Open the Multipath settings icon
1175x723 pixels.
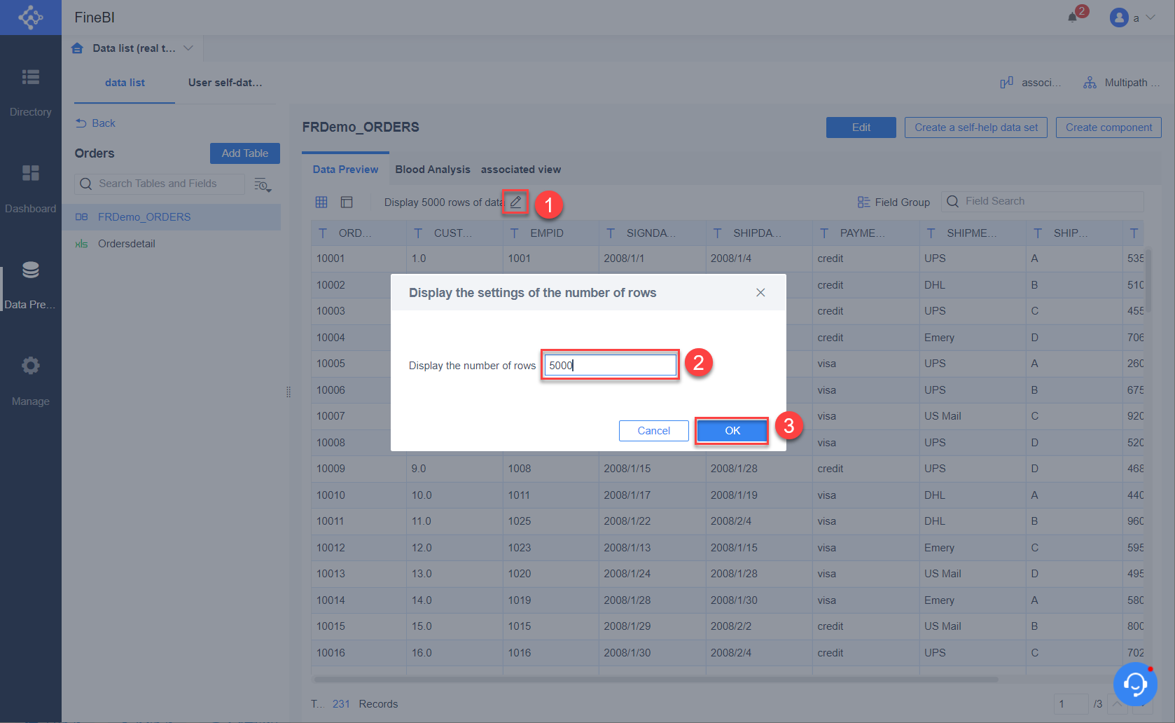1090,83
